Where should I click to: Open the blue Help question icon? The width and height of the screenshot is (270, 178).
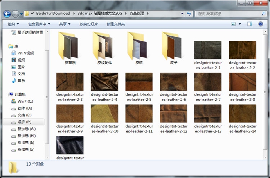tap(261, 24)
